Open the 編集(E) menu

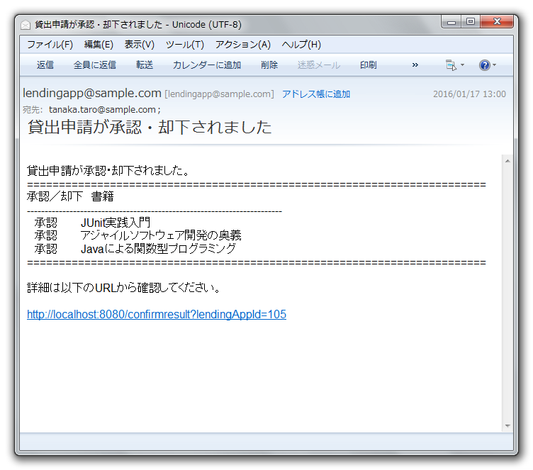click(x=99, y=45)
